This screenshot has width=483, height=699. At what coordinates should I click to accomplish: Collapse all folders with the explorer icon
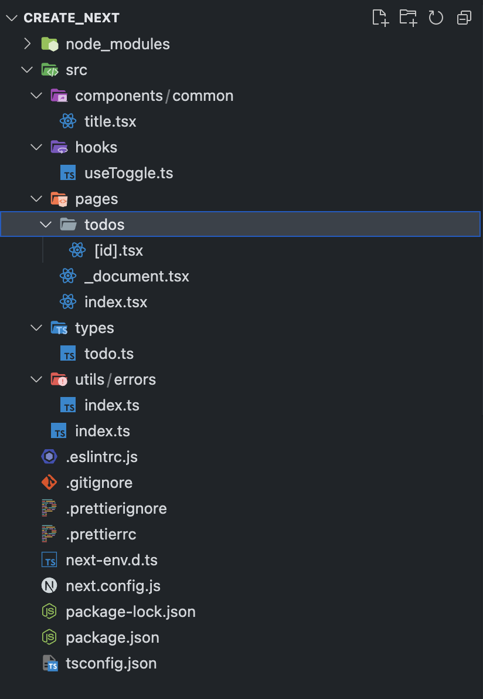(x=464, y=18)
